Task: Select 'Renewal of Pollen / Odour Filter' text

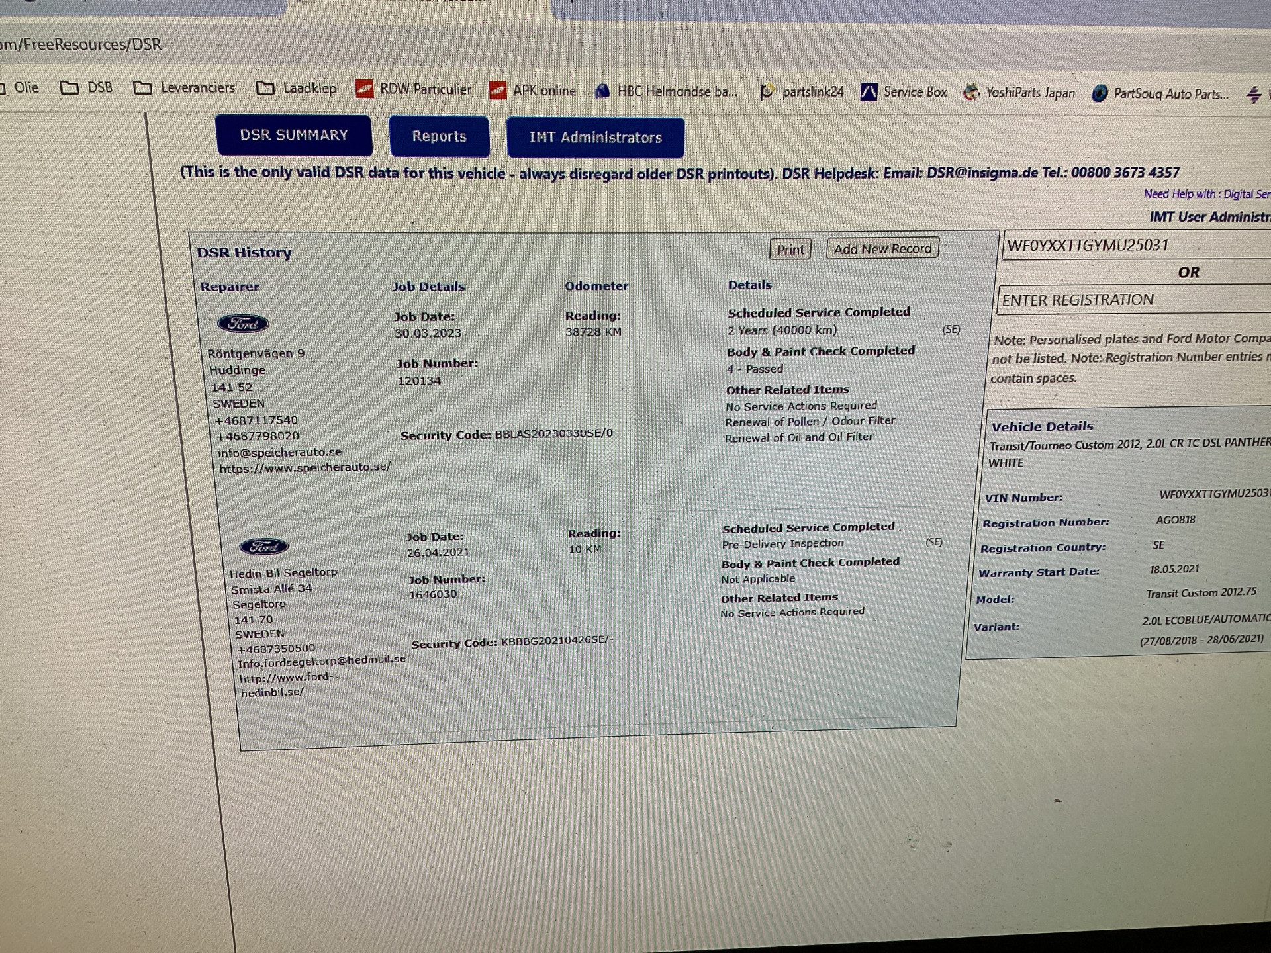Action: (810, 421)
